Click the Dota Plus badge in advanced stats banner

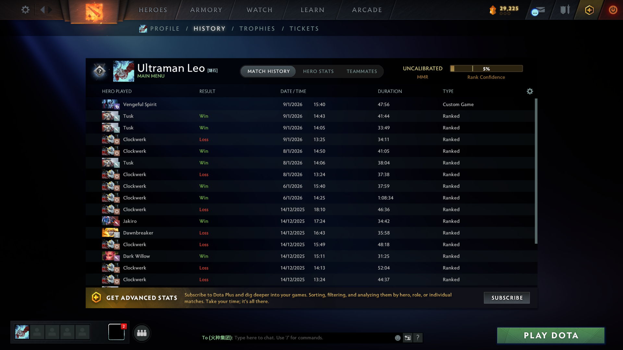[96, 297]
